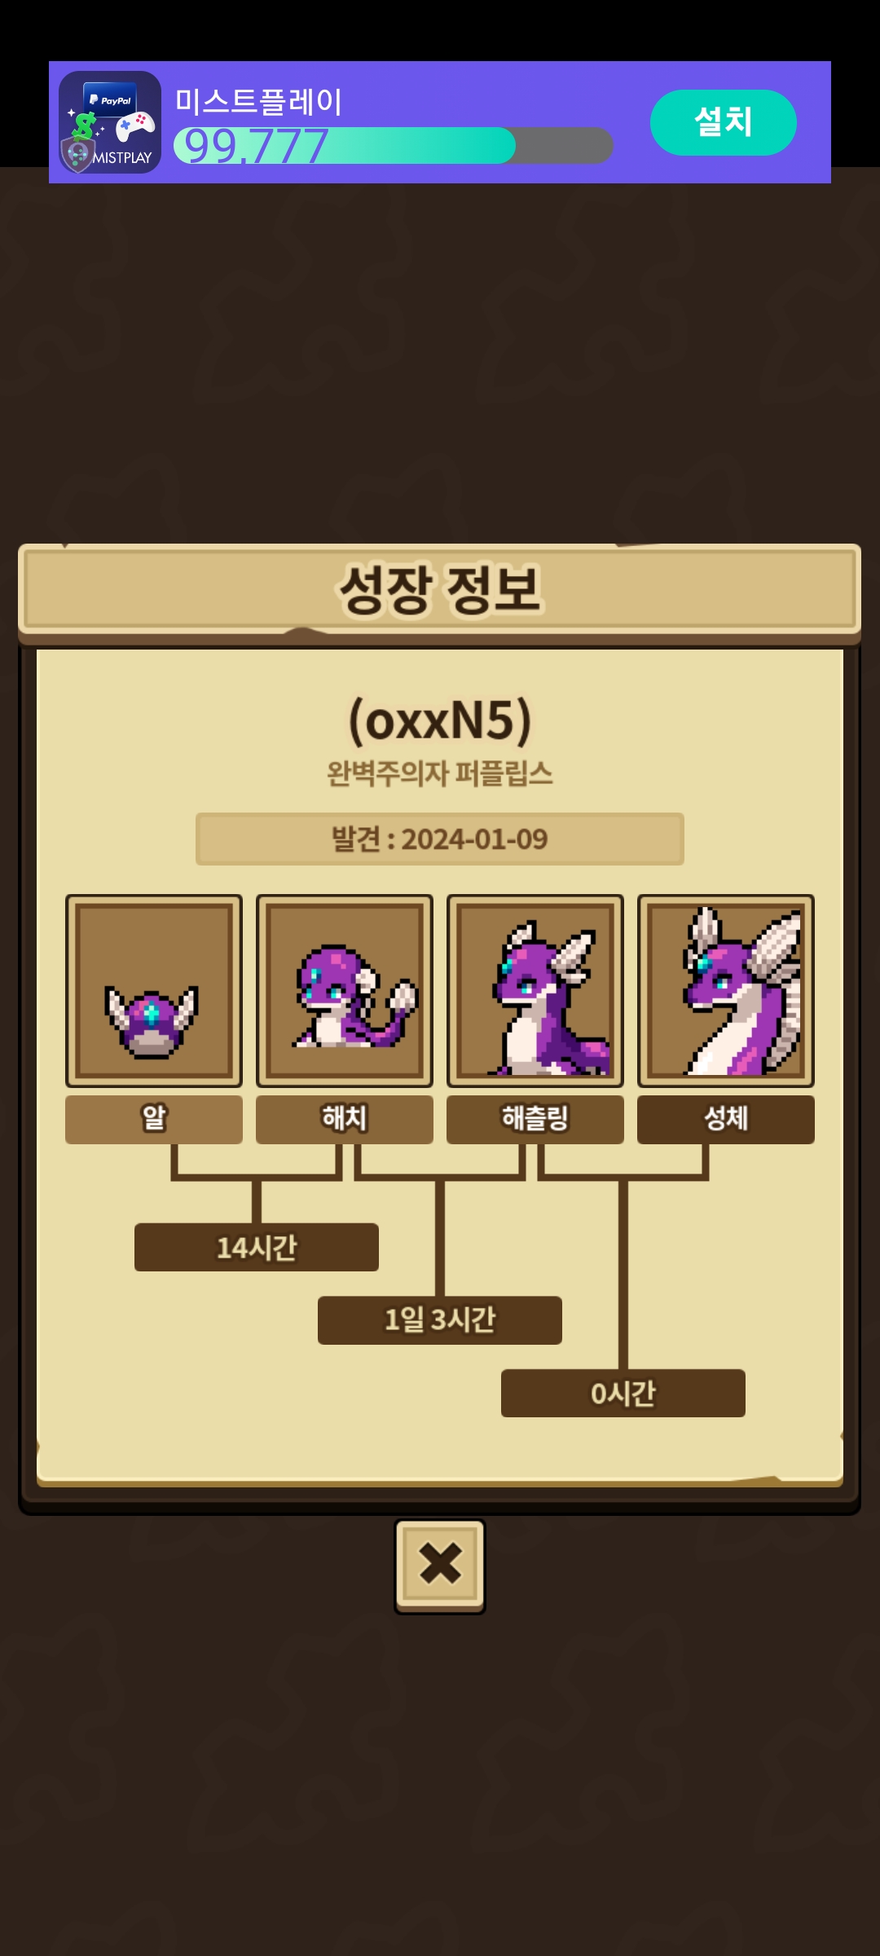Tap the ad progress bar showing 99,777

pyautogui.click(x=393, y=146)
